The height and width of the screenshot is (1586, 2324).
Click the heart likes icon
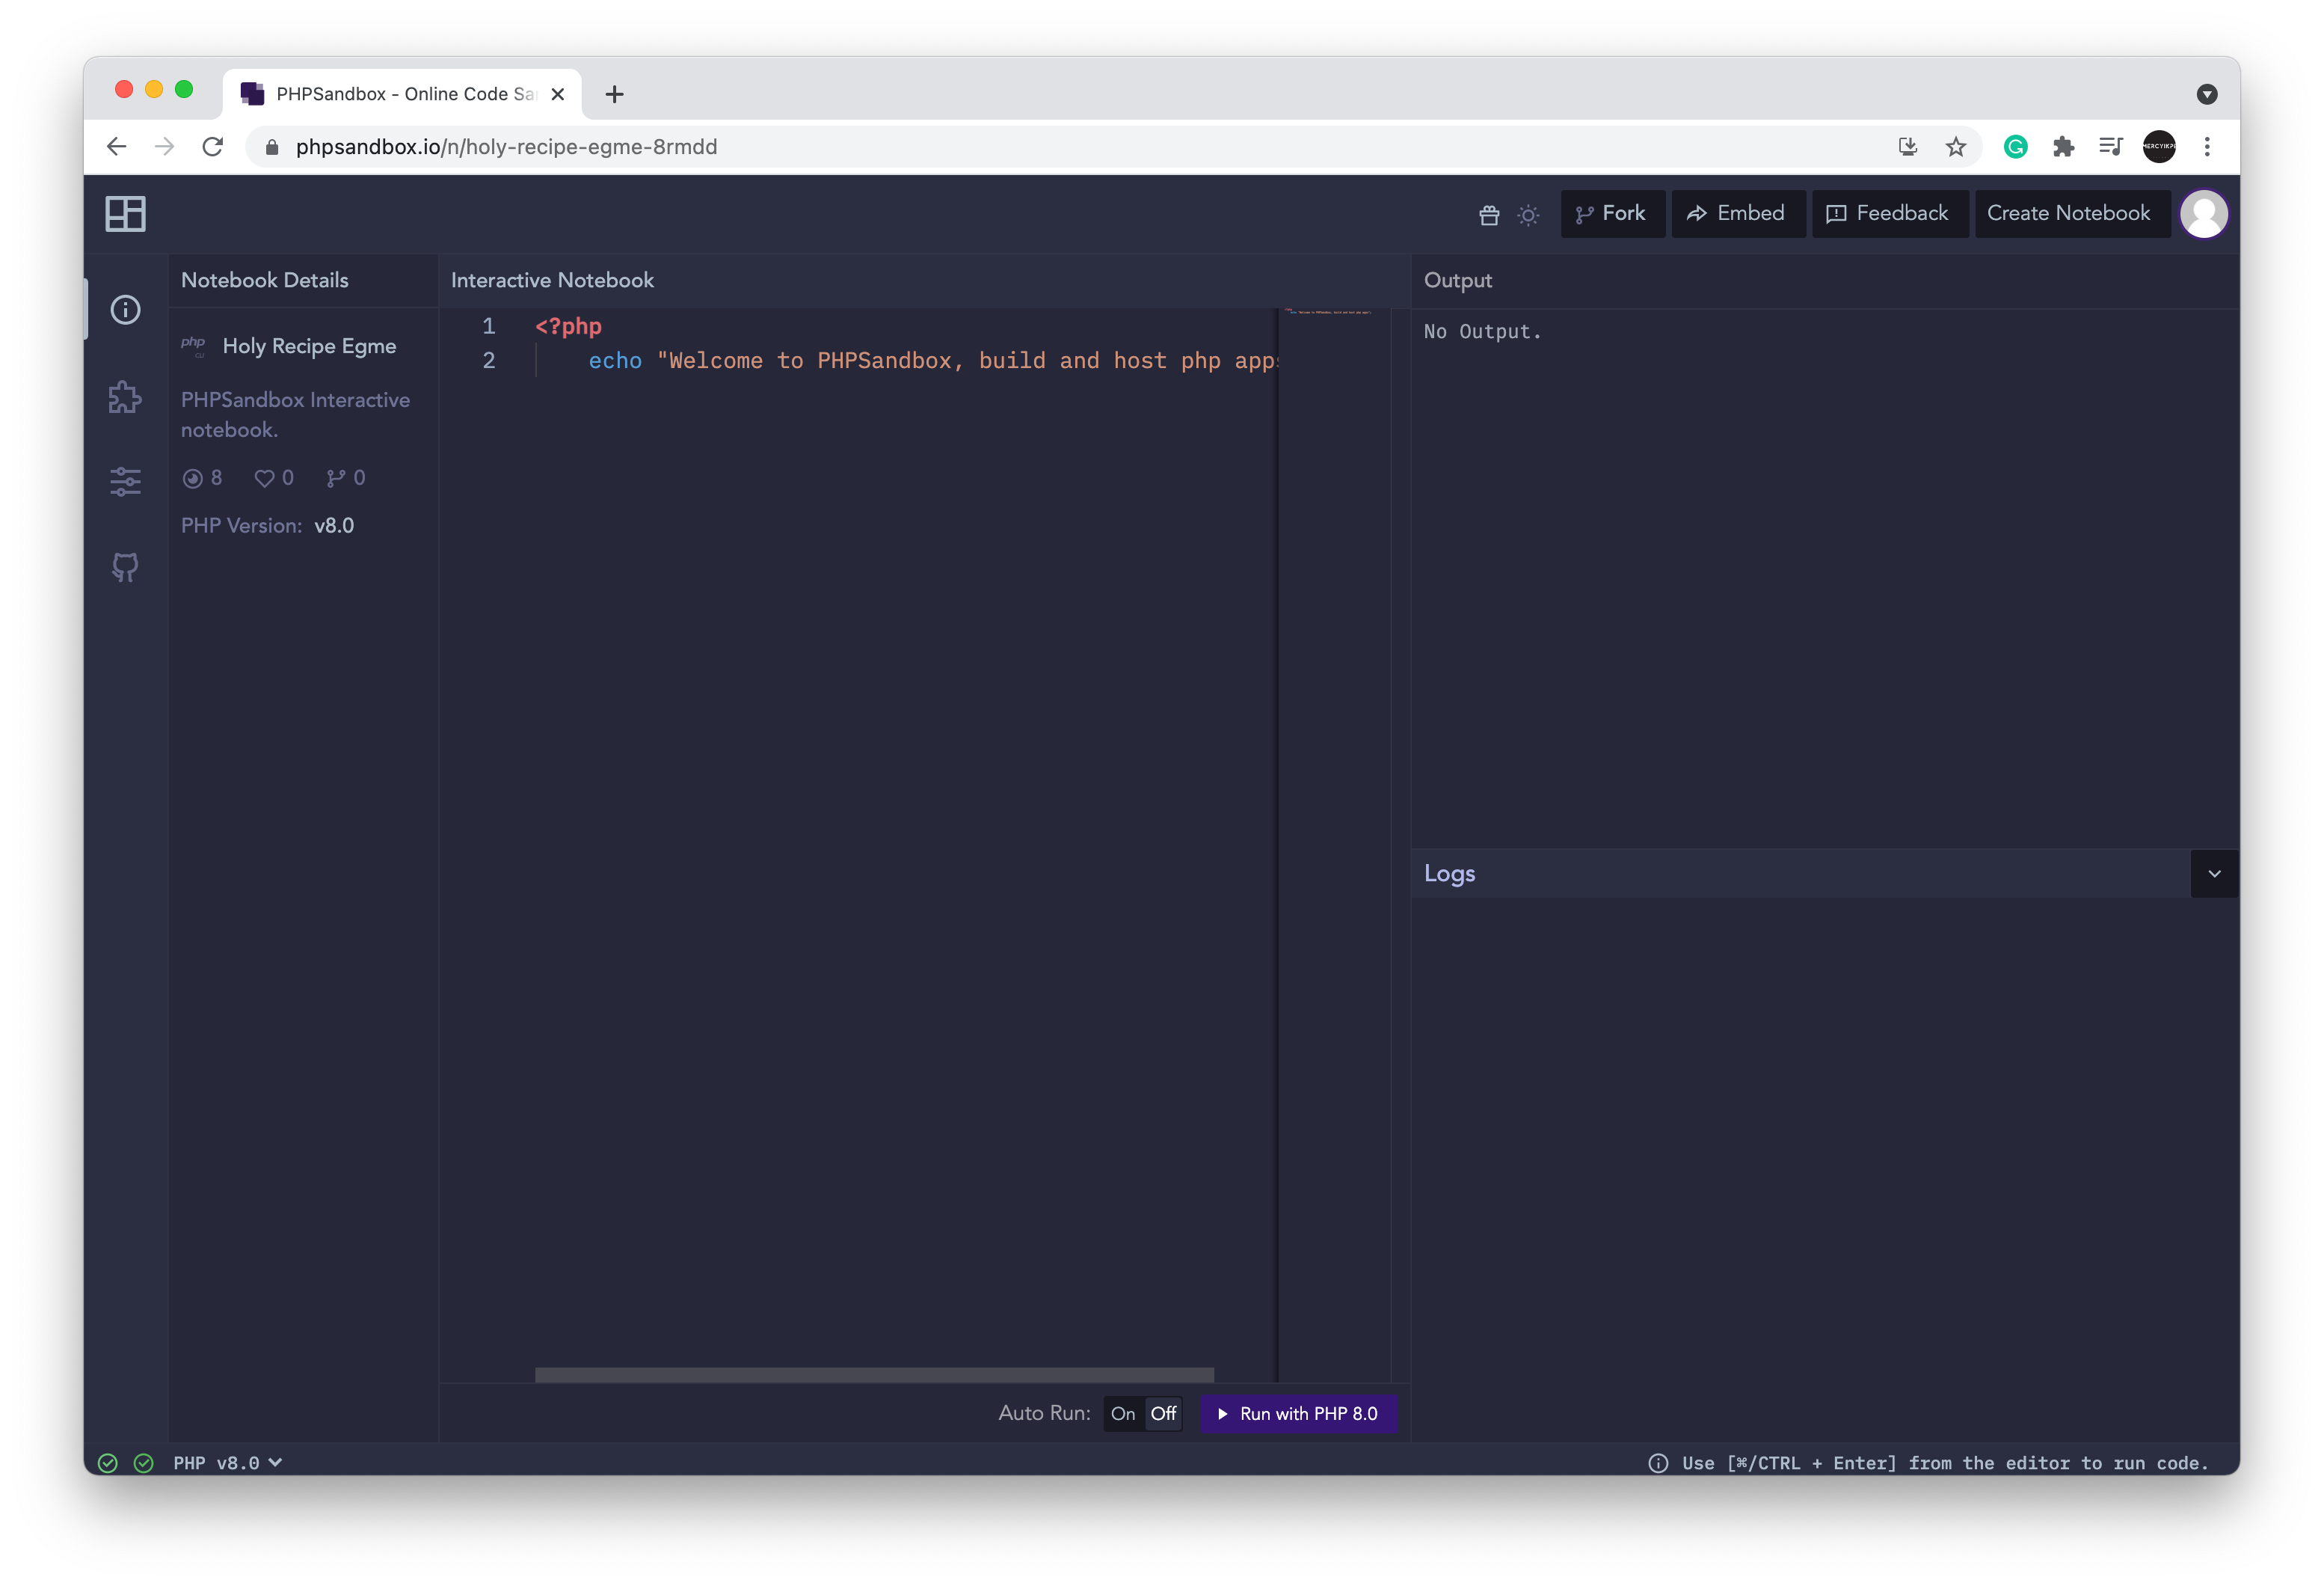(x=264, y=478)
